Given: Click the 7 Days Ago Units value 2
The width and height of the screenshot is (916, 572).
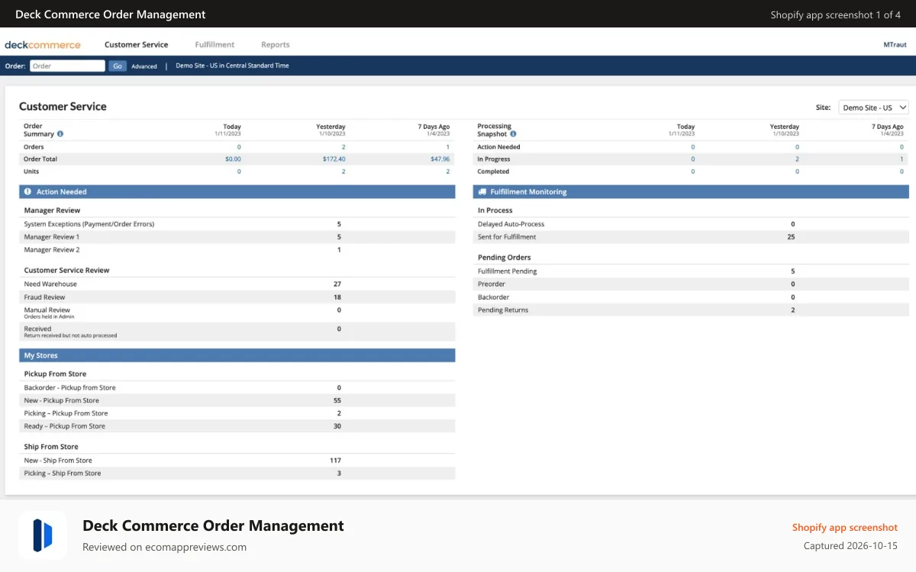Looking at the screenshot, I should [448, 172].
